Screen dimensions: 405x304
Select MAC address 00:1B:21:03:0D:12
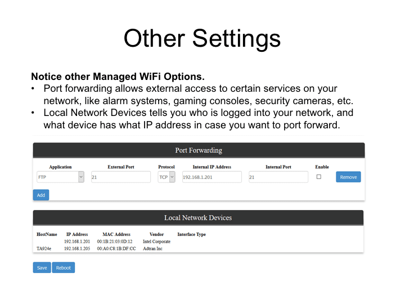pos(115,242)
